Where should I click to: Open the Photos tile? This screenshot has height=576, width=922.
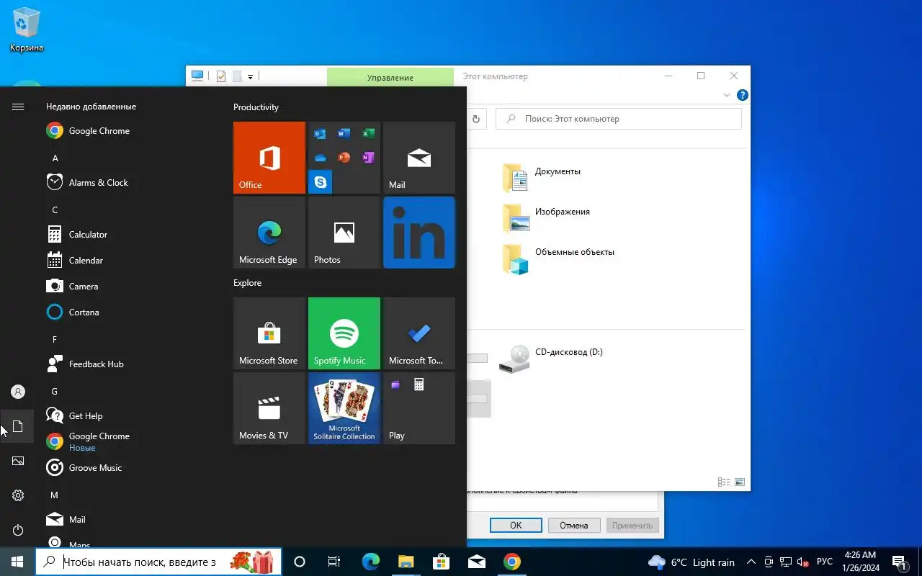(344, 233)
